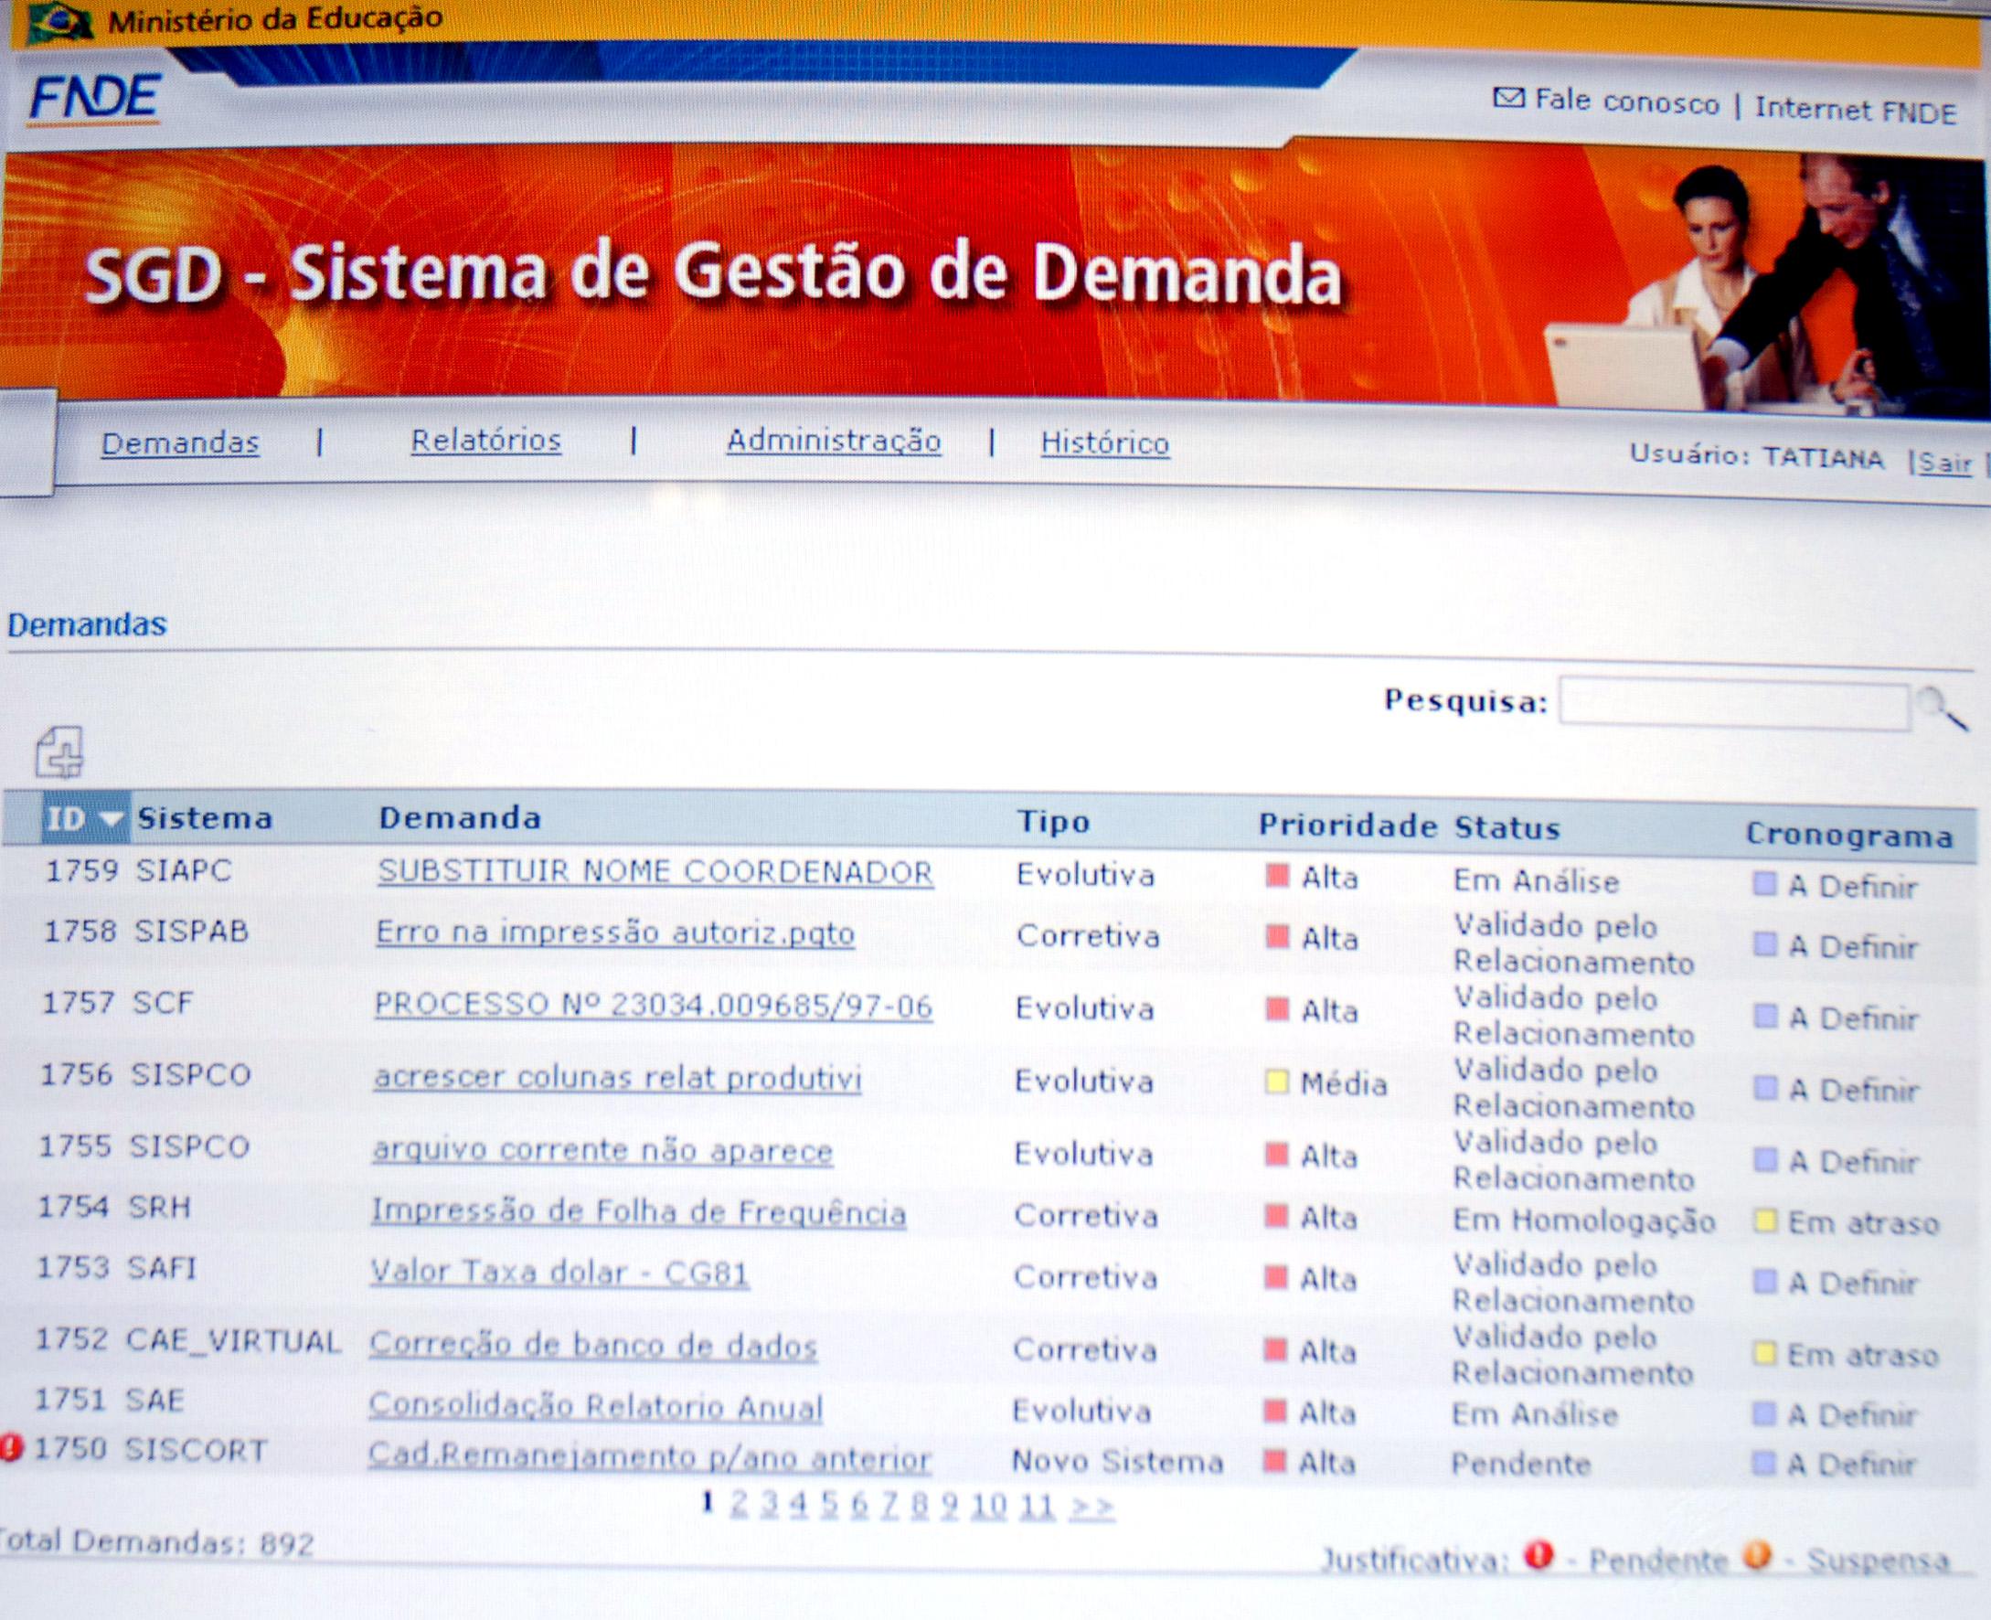Viewport: 1991px width, 1620px height.
Task: Click the new demand document icon
Action: click(x=59, y=752)
